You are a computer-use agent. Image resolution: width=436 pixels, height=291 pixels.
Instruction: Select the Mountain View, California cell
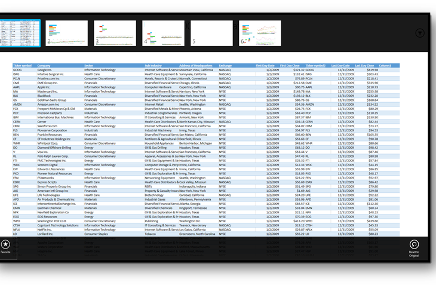pyautogui.click(x=196, y=70)
